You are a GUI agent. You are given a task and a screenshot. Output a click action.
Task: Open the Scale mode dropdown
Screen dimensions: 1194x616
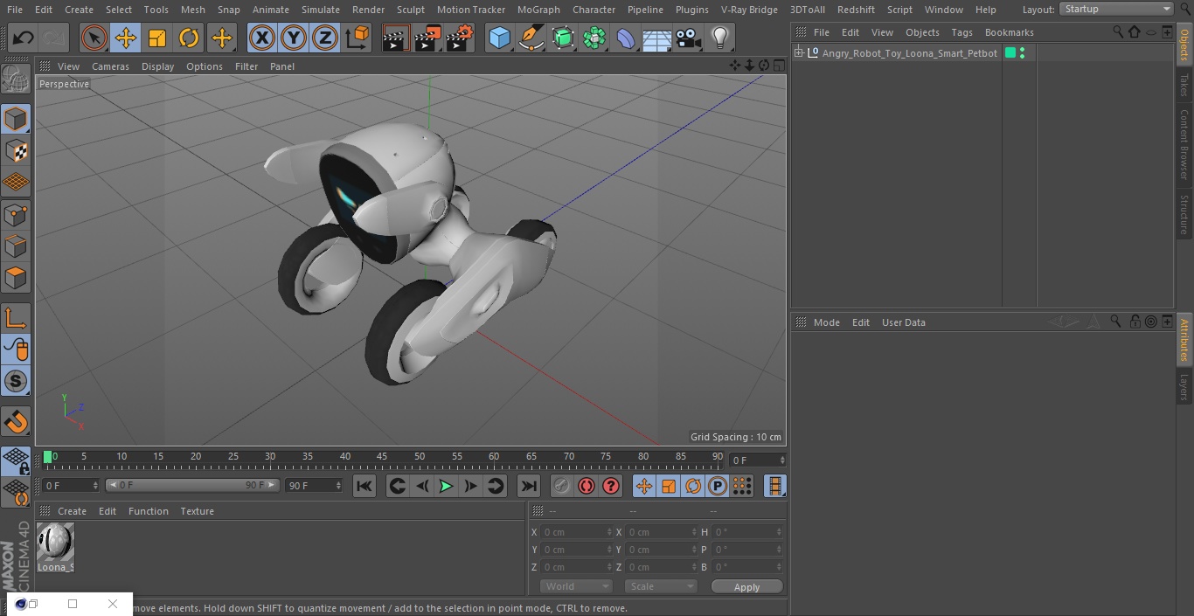661,586
